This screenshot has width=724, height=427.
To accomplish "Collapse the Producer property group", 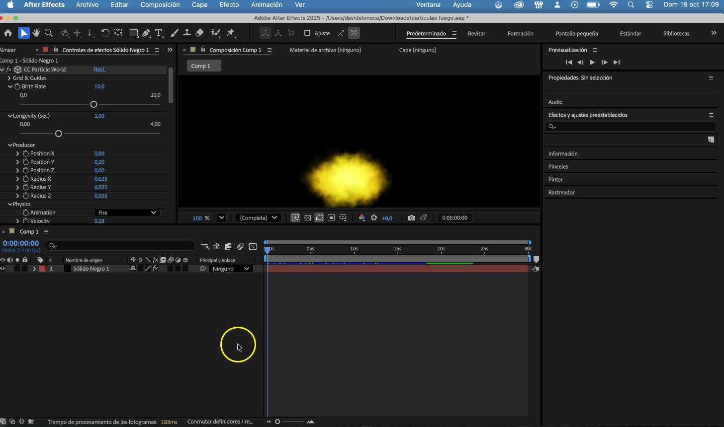I will [x=10, y=145].
